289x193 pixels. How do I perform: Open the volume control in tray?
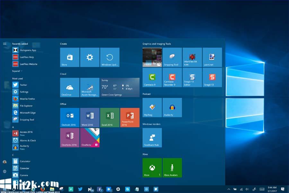[x=247, y=189]
